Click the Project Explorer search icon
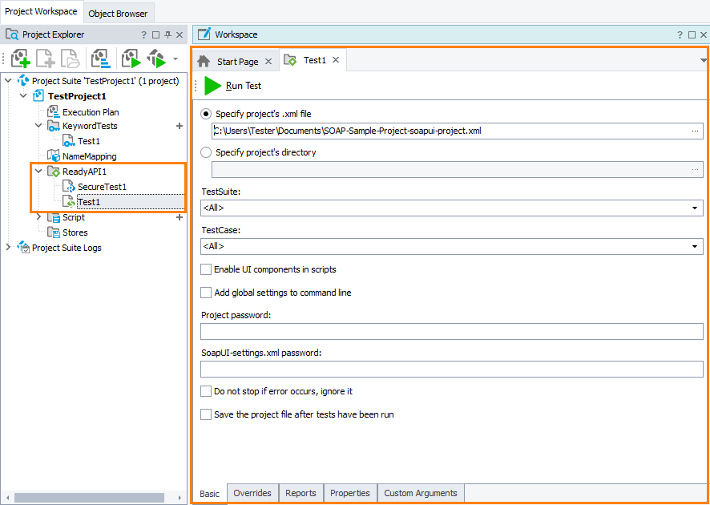Viewport: 710px width, 505px height. (11, 34)
